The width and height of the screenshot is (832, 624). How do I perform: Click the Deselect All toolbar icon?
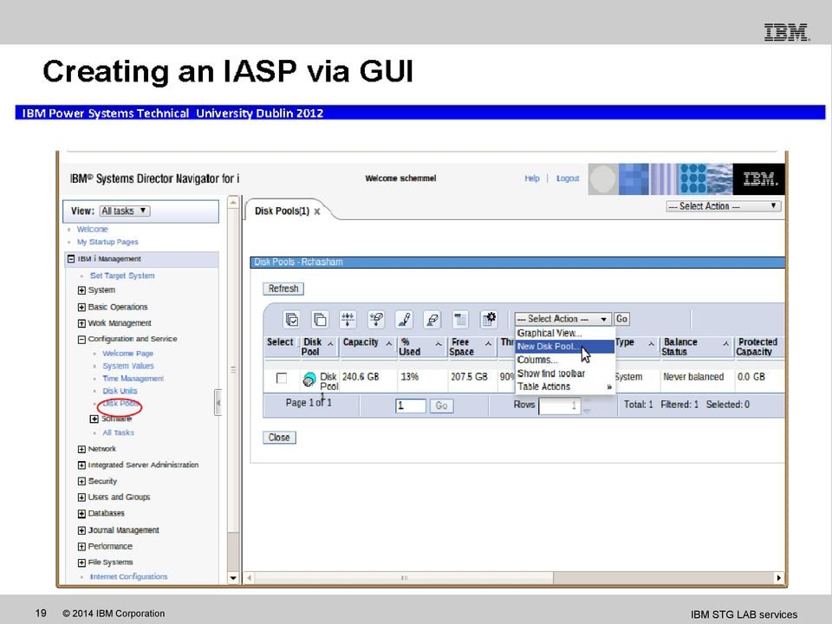320,319
